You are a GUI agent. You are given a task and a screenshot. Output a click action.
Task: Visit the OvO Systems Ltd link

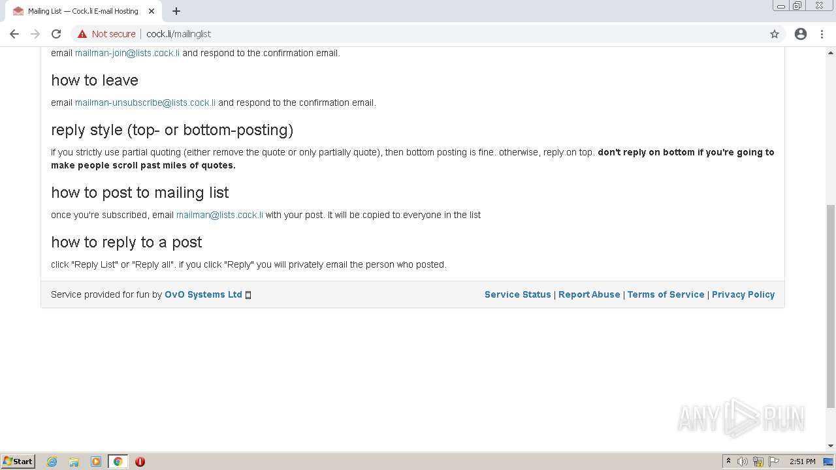pyautogui.click(x=203, y=294)
